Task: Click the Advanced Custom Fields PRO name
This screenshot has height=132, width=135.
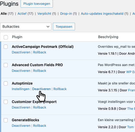Action: tap(37, 65)
